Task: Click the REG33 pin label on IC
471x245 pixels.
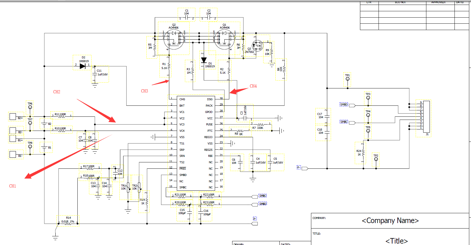Action: [208, 137]
